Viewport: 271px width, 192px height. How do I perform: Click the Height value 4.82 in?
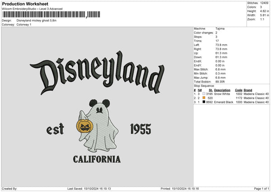(264, 11)
